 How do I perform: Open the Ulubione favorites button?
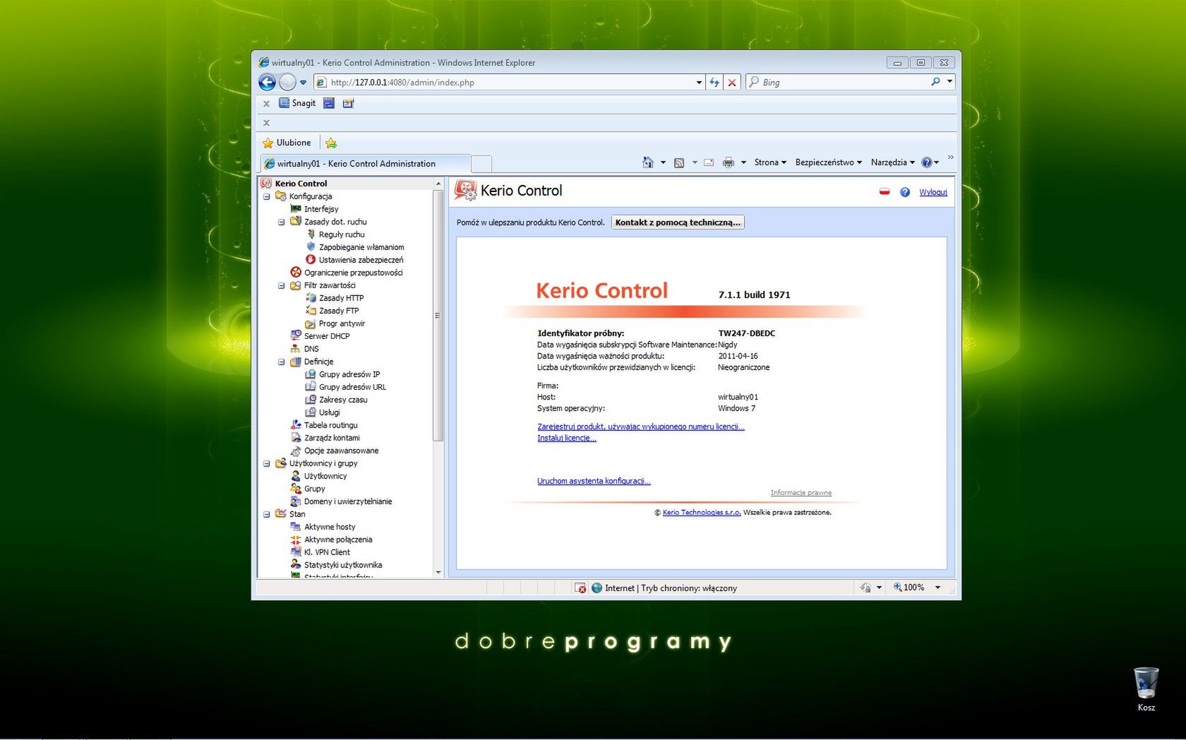tap(287, 143)
